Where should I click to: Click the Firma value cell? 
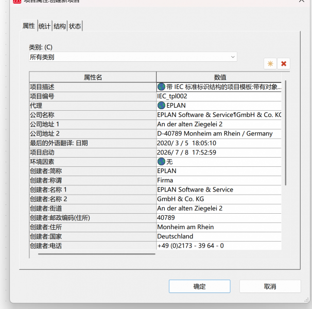219,180
